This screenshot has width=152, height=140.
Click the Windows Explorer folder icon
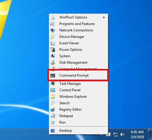coord(53,97)
